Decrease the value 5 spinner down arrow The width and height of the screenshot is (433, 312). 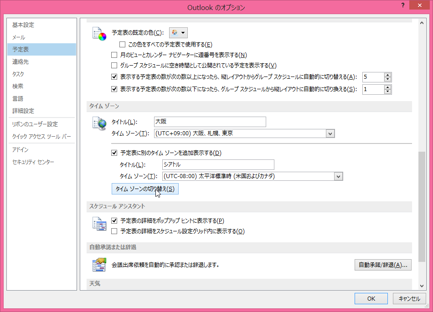pyautogui.click(x=388, y=79)
